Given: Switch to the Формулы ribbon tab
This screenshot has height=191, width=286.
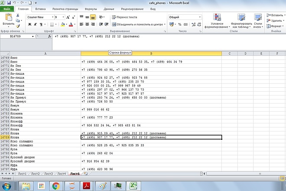Looking at the screenshot, I should 91,9.
